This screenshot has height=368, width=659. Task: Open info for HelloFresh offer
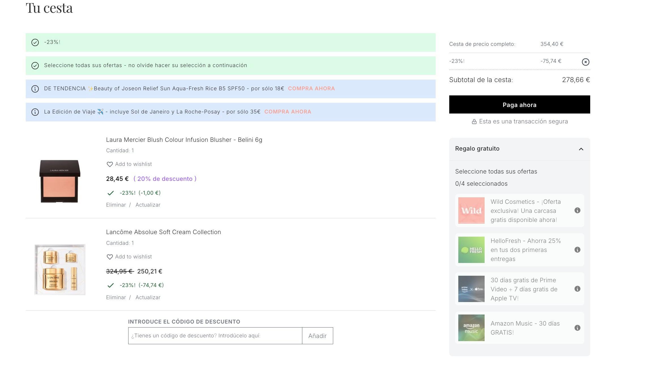pyautogui.click(x=577, y=250)
